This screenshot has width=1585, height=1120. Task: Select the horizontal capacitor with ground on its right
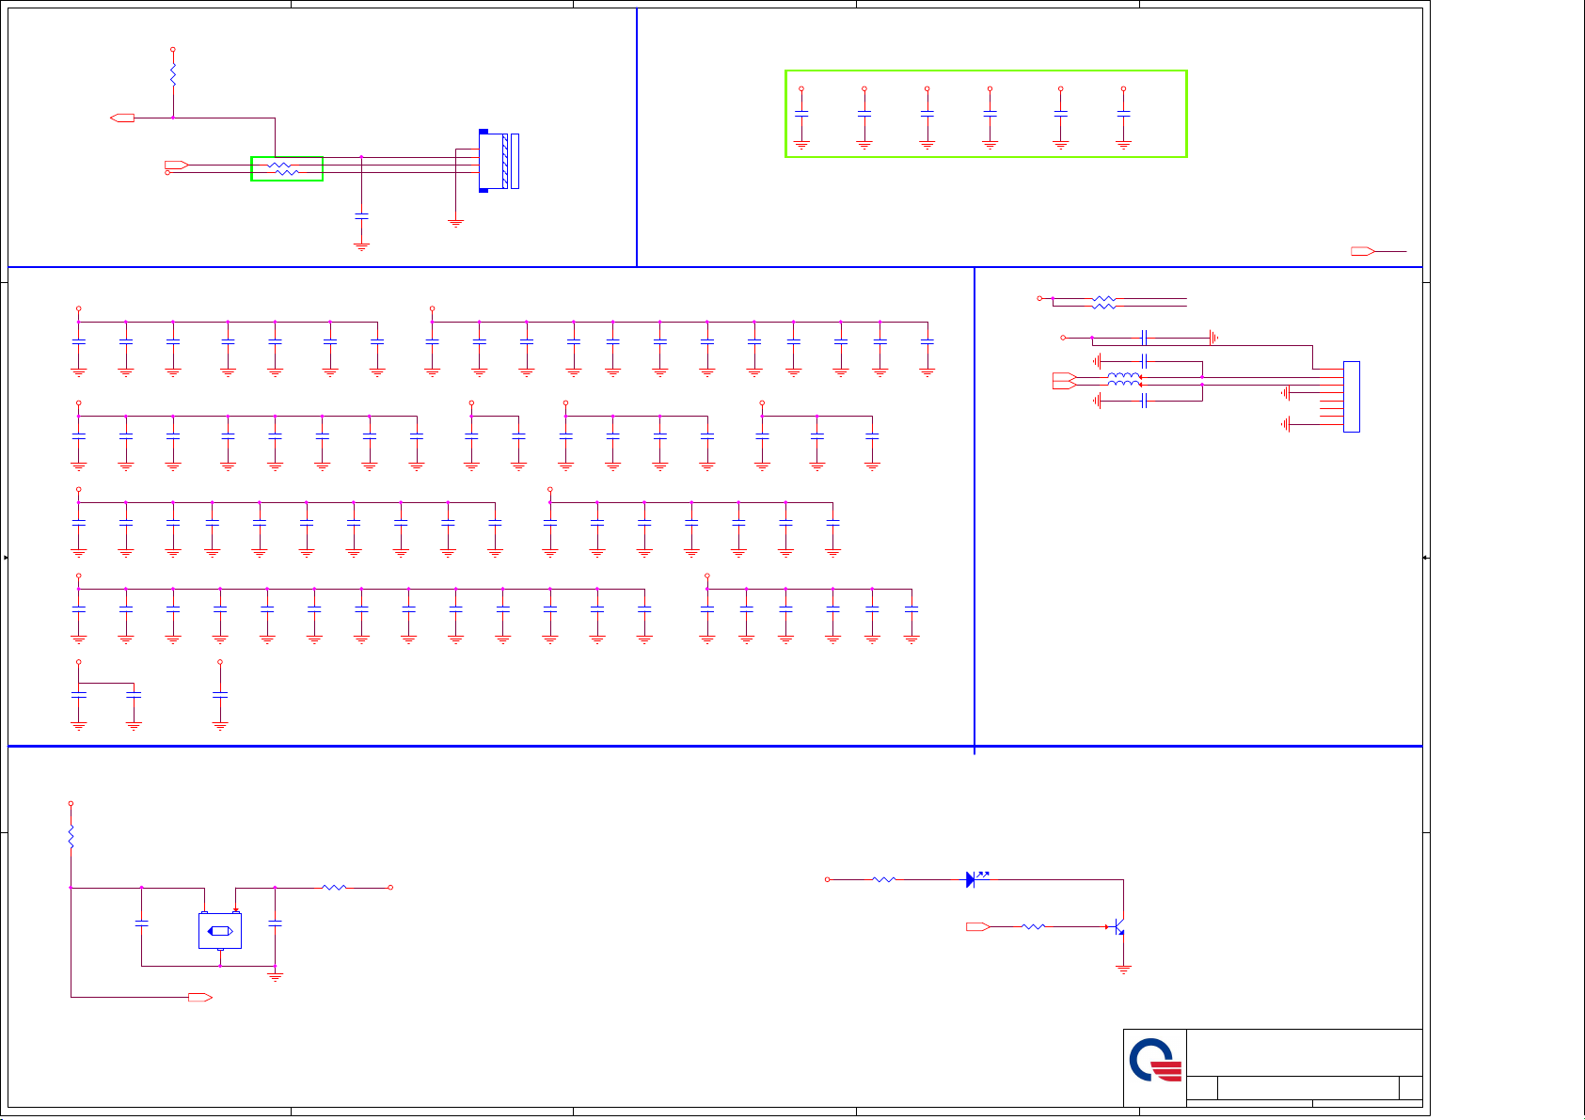pyautogui.click(x=1144, y=337)
